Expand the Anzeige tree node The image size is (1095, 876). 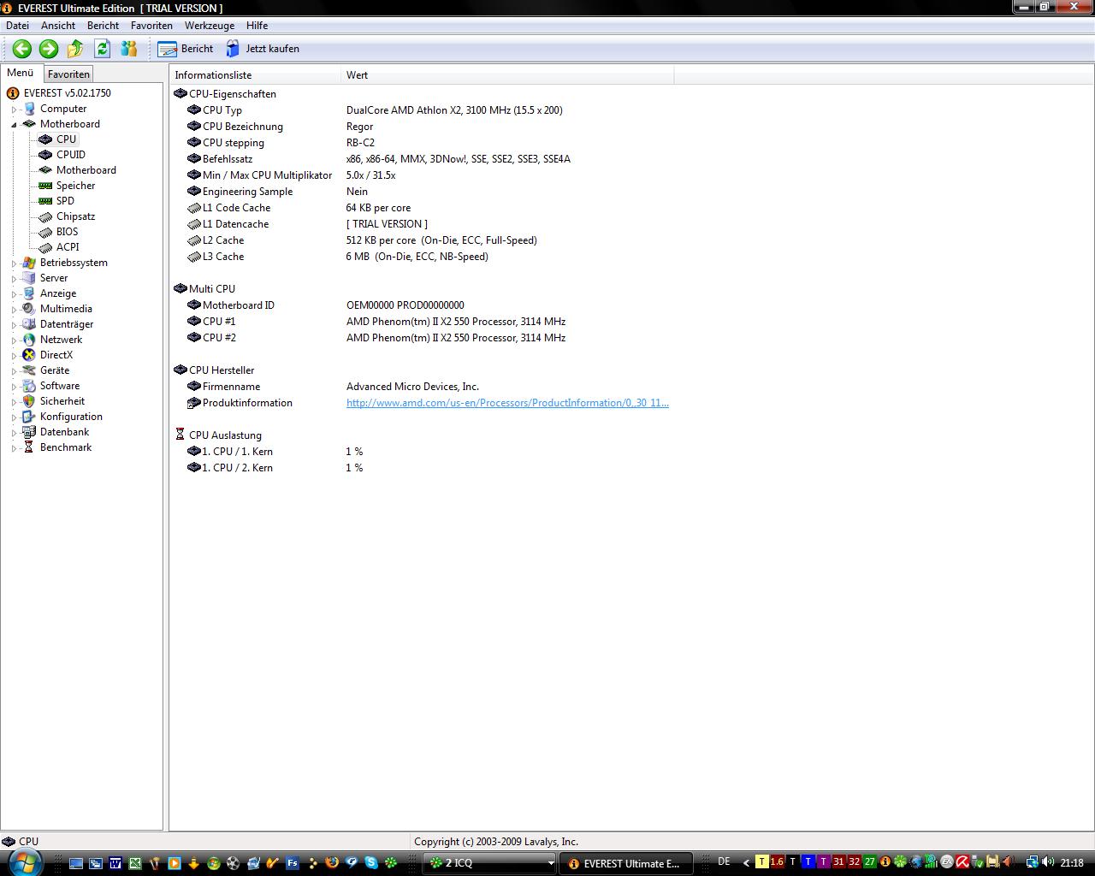15,294
